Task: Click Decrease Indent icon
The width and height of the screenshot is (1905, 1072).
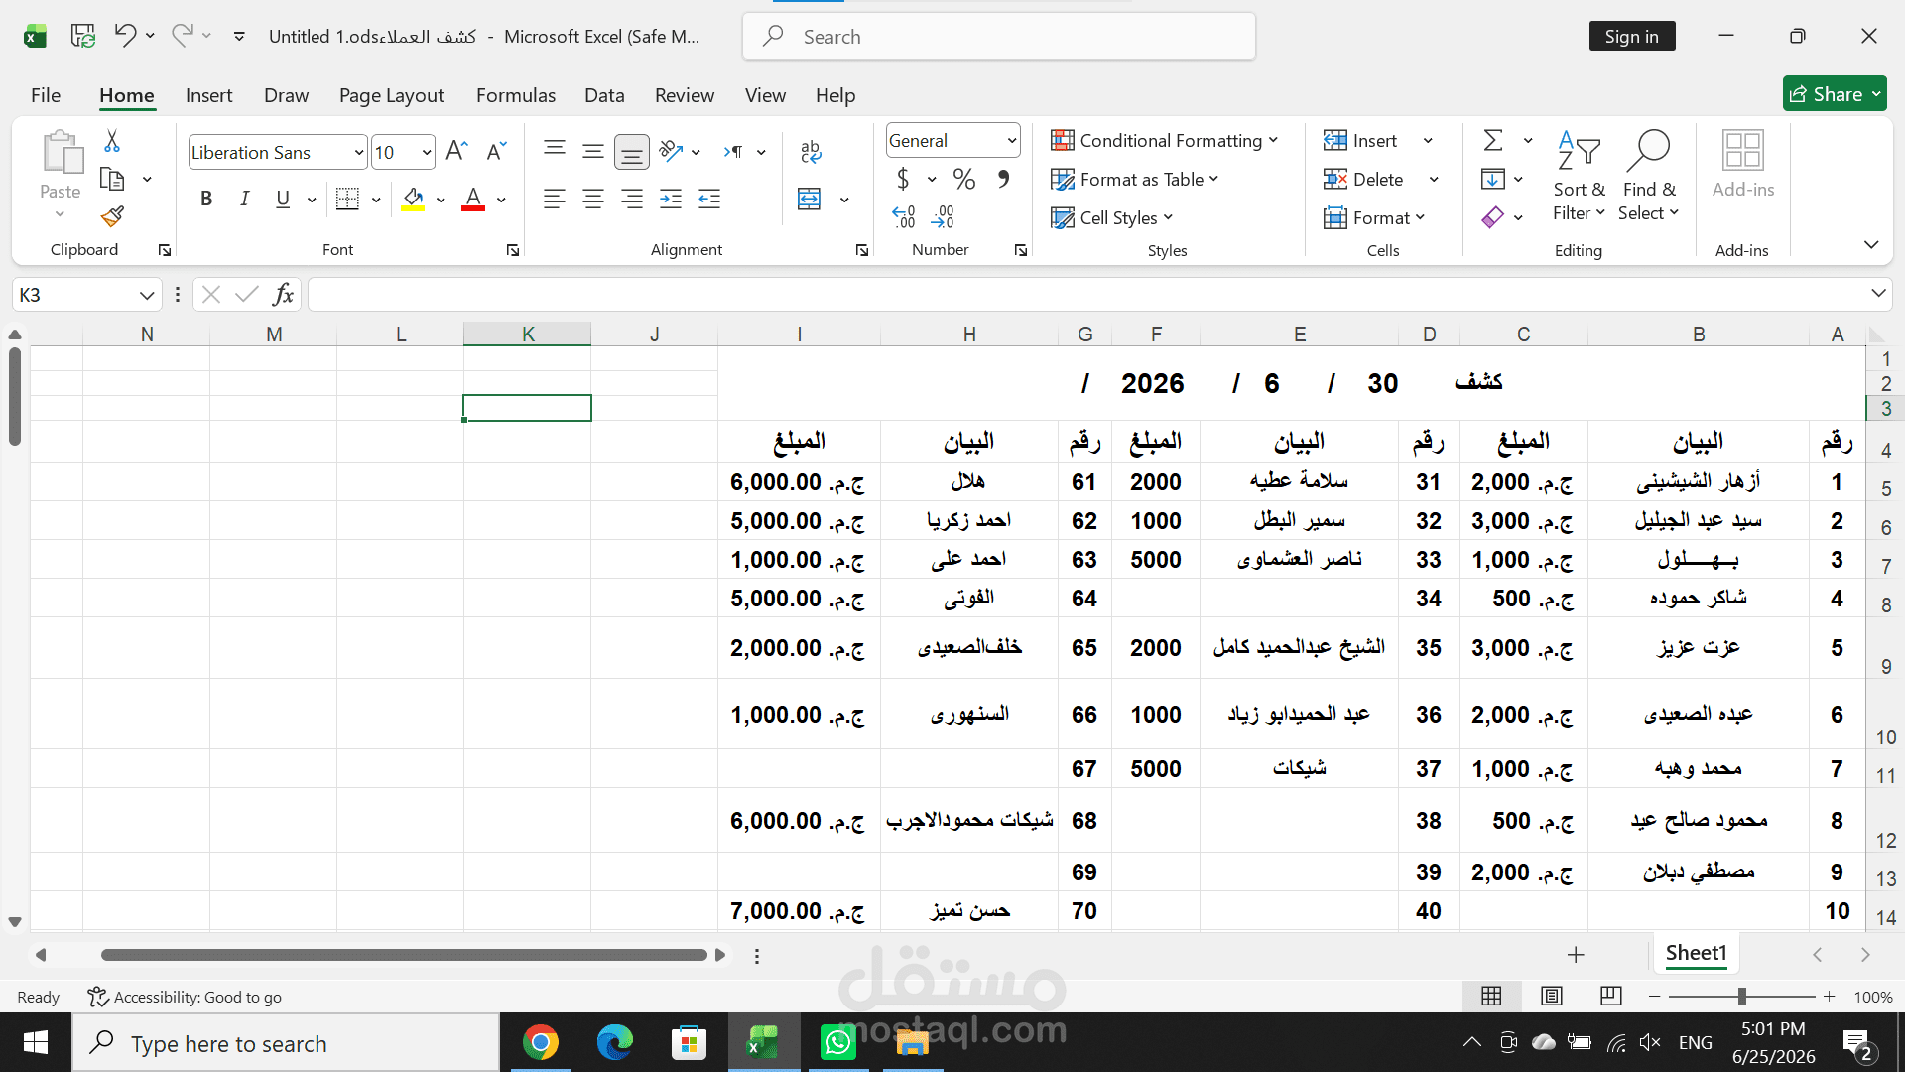Action: point(709,199)
